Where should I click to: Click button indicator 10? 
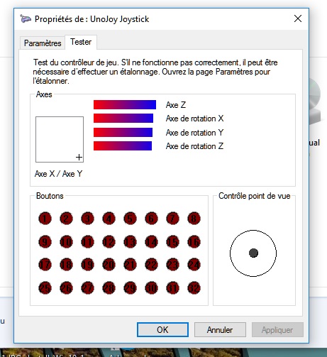[66, 241]
